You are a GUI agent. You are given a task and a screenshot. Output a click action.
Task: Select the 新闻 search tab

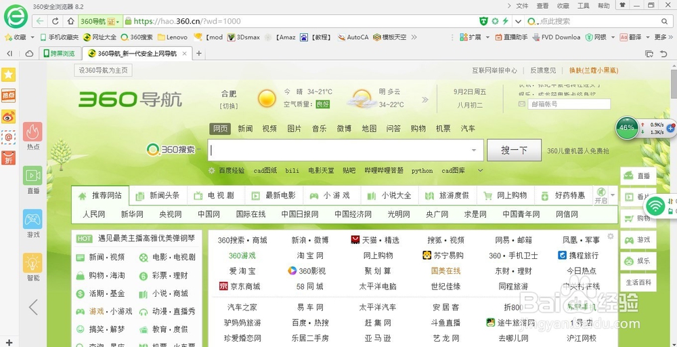pos(245,129)
